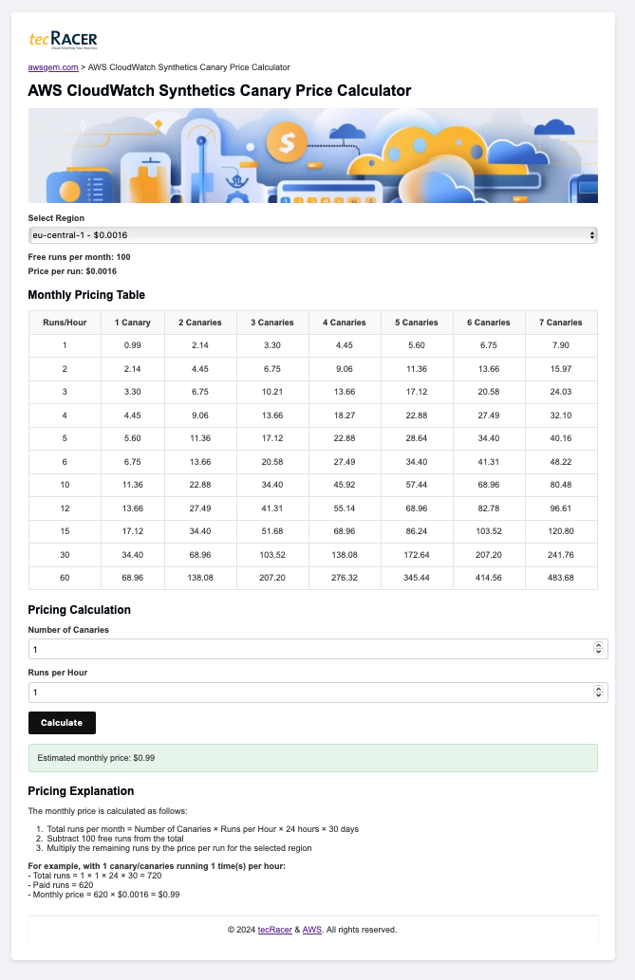Click the Free runs per month text
The image size is (635, 980).
click(x=80, y=257)
